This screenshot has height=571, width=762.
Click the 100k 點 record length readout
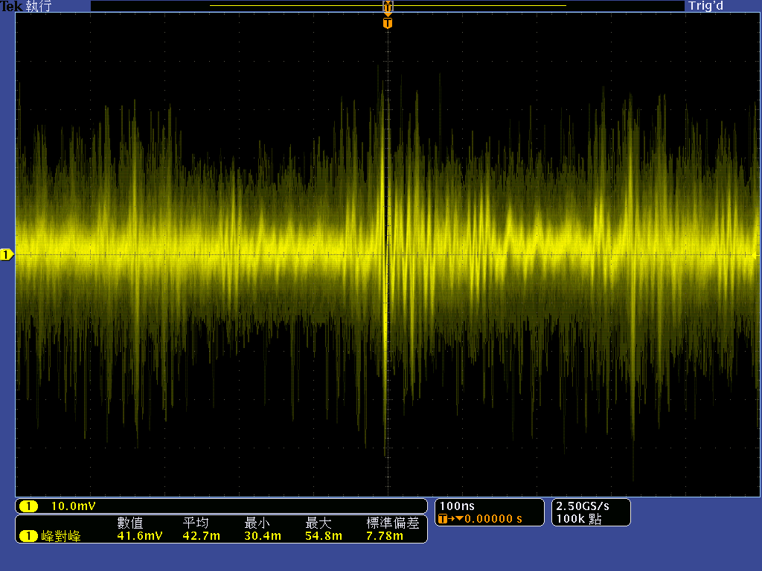[578, 519]
